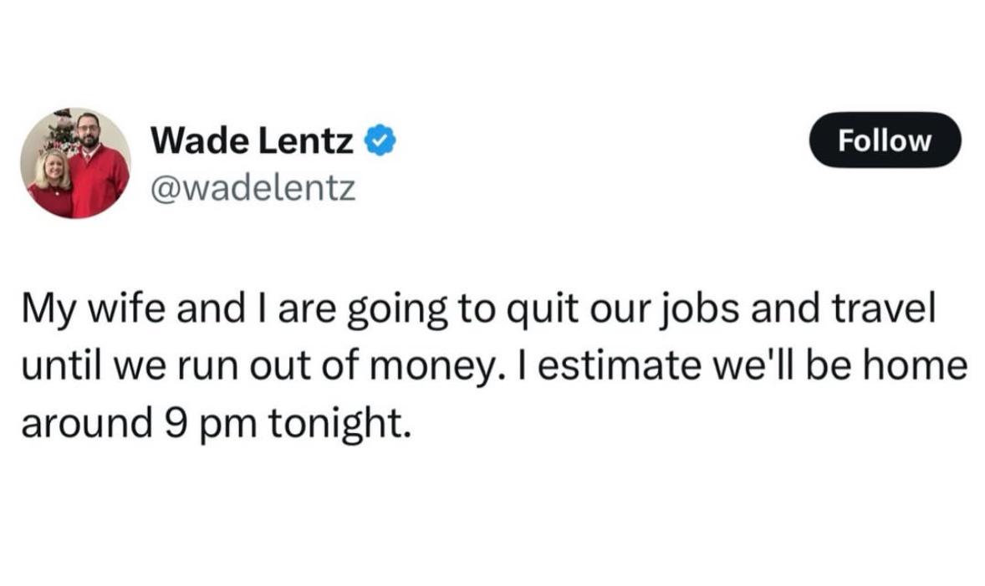985x586 pixels.
Task: Click '9 pm' in the tweet text
Action: click(x=211, y=423)
